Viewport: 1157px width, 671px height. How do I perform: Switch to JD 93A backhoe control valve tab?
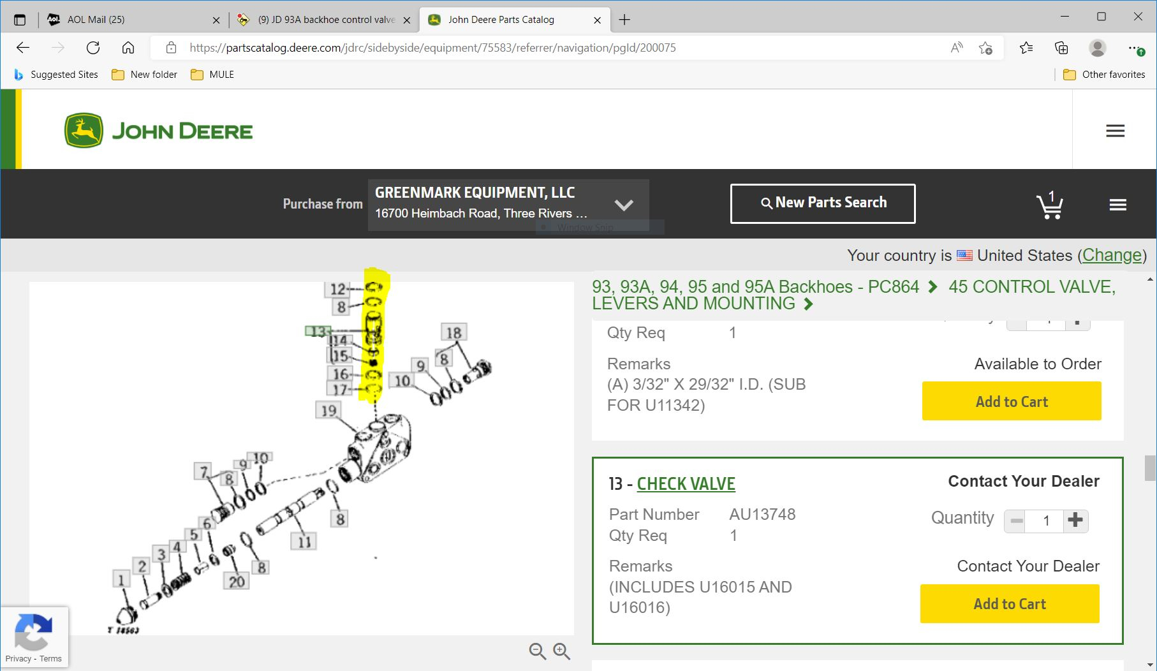tap(323, 20)
